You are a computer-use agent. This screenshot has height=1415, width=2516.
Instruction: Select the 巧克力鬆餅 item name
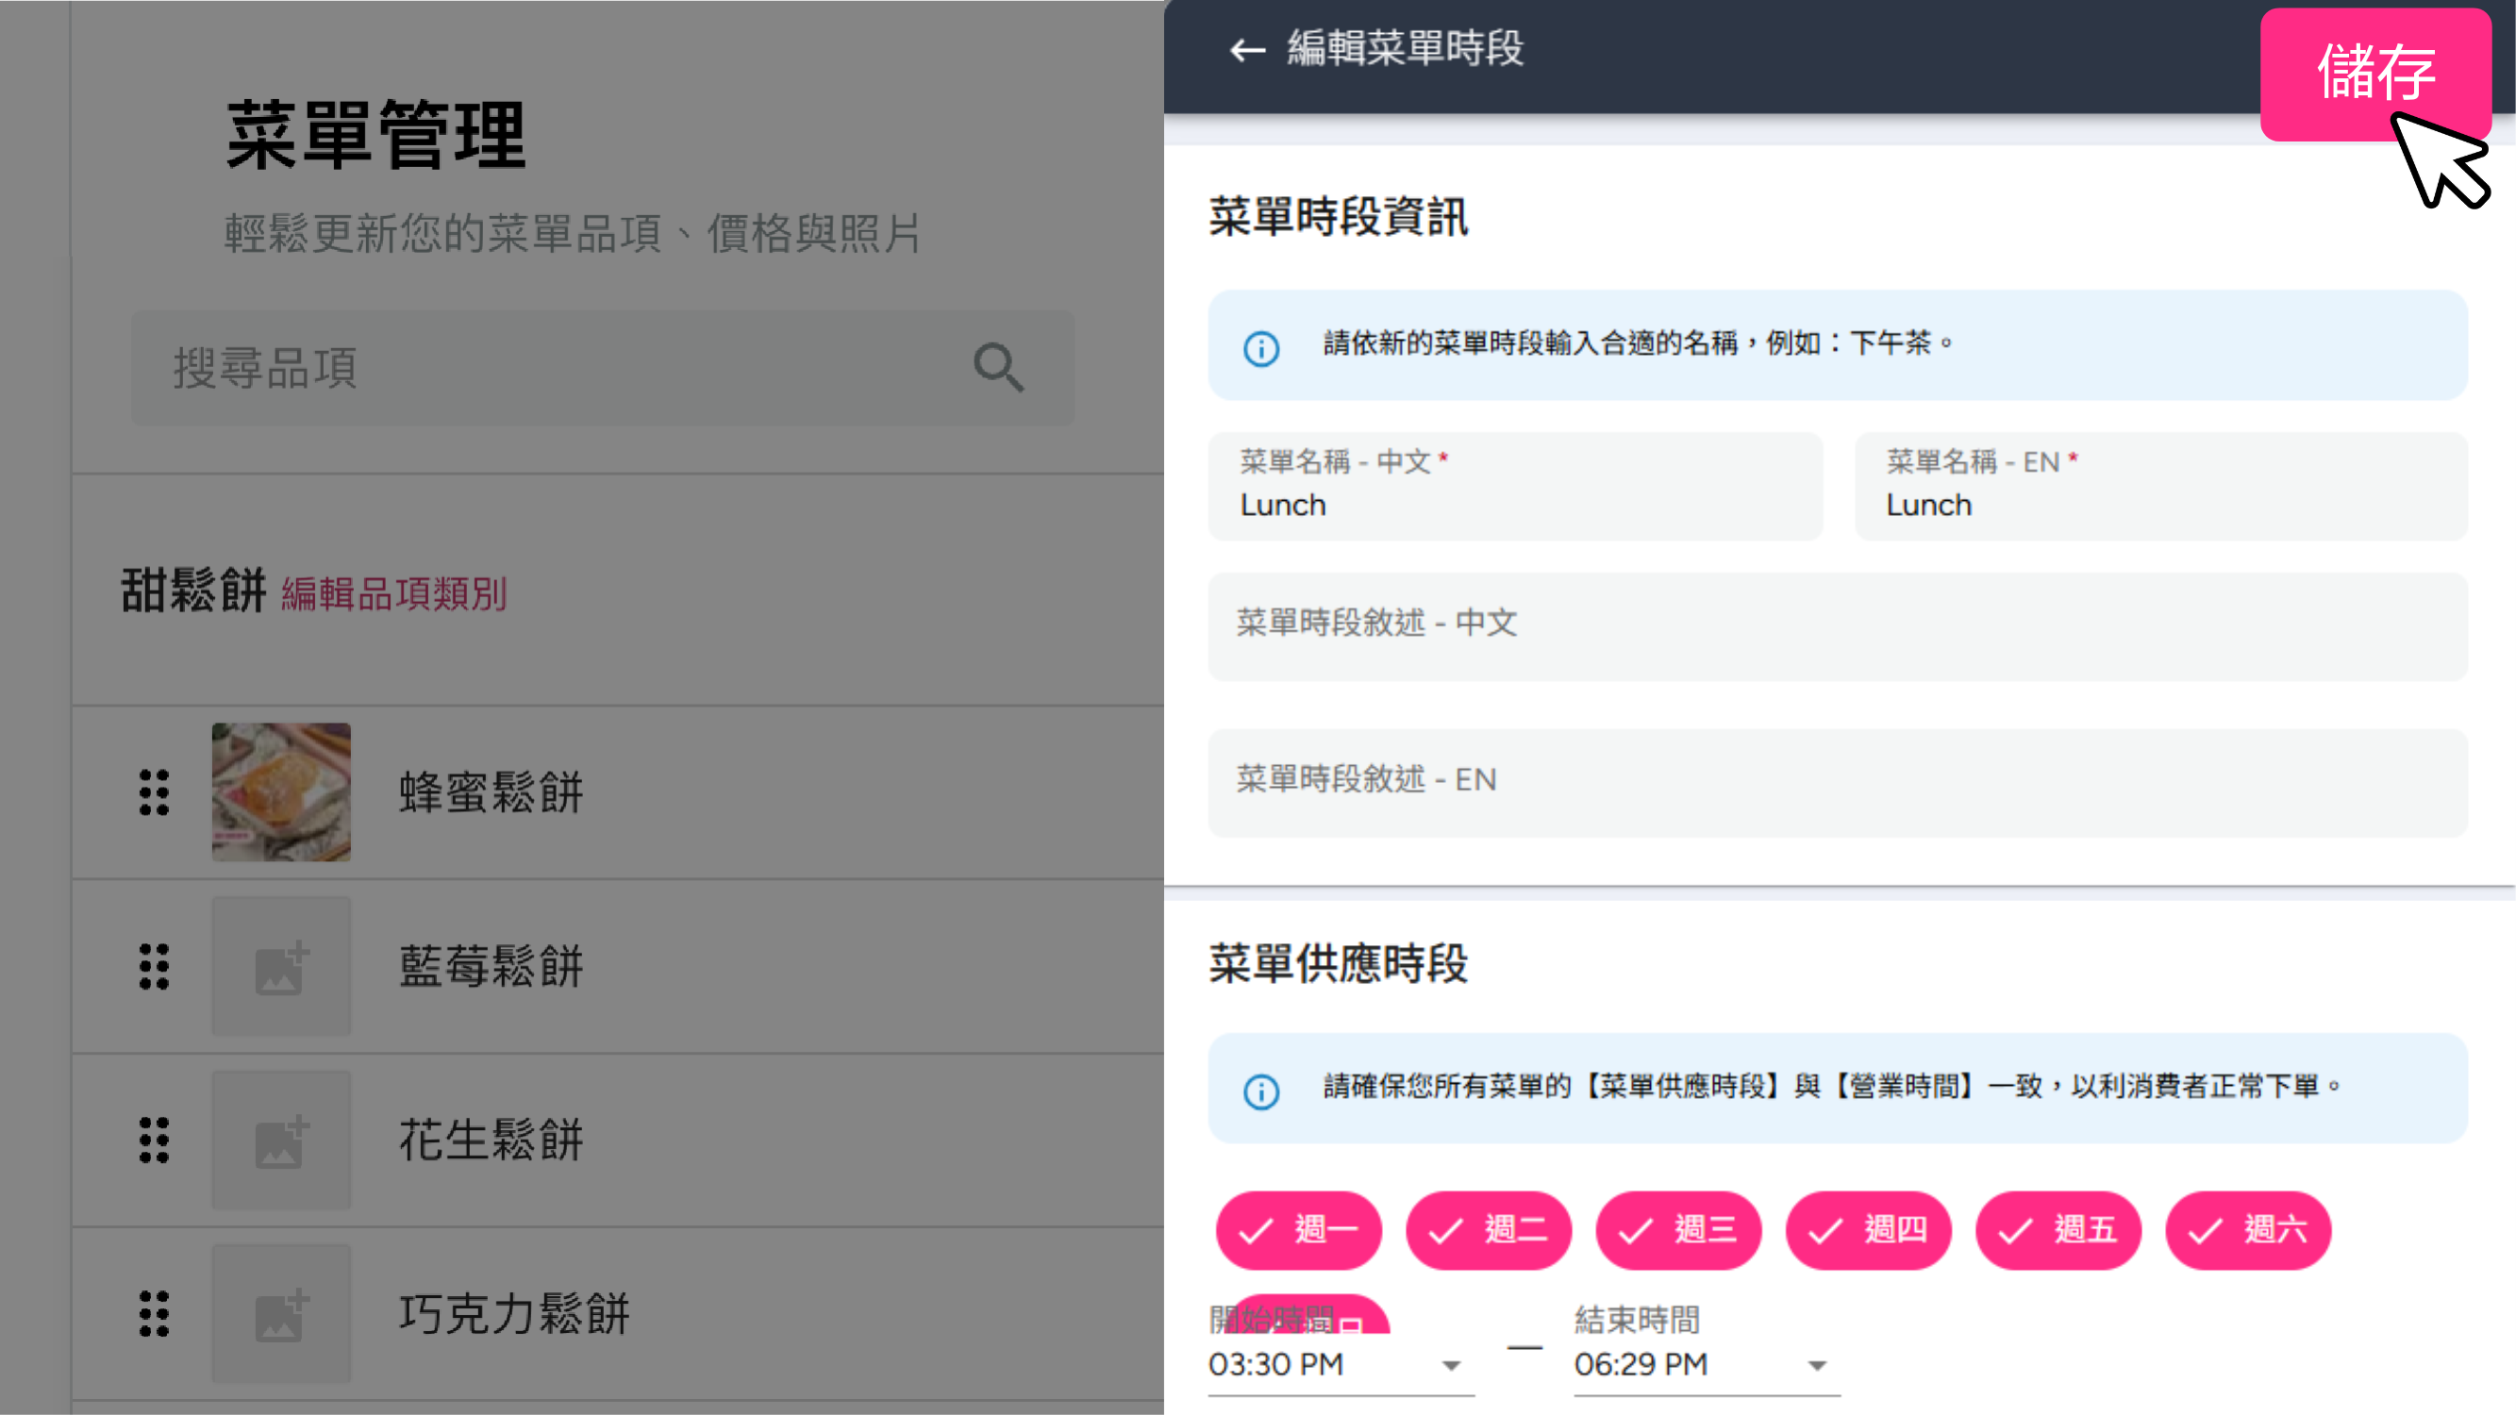514,1313
